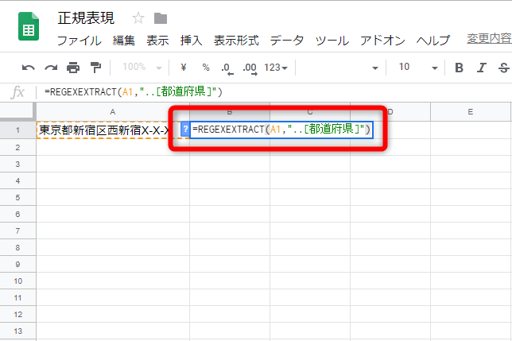The height and width of the screenshot is (341, 512).
Task: Open the Google Sheets home icon
Action: tap(29, 26)
